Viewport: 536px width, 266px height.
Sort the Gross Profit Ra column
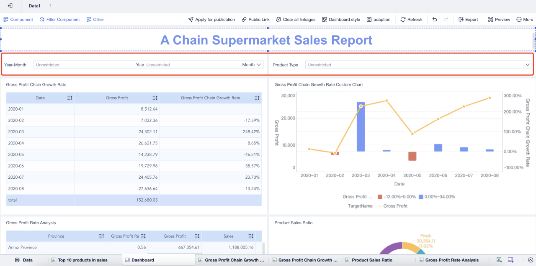click(x=143, y=236)
